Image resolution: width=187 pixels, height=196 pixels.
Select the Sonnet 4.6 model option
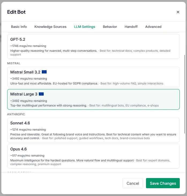(93, 130)
